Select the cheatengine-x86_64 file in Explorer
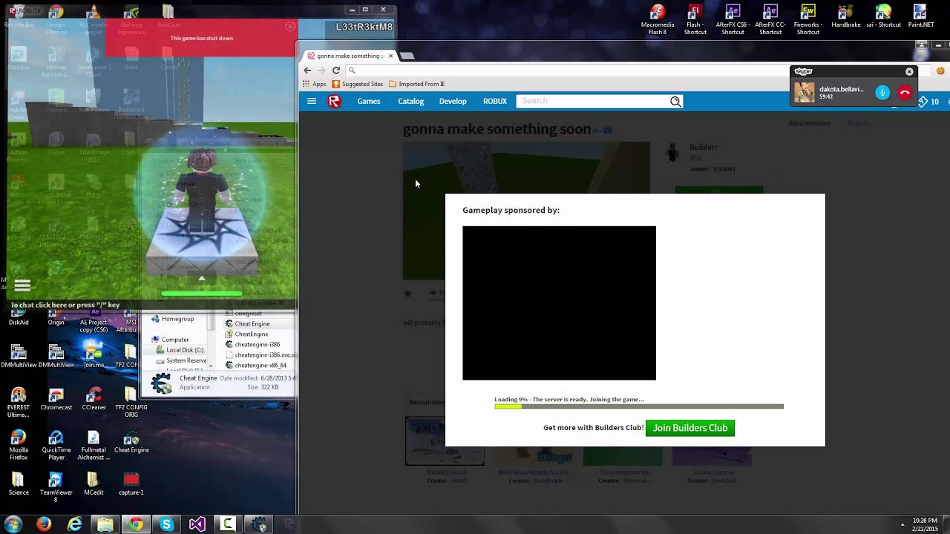 coord(261,366)
